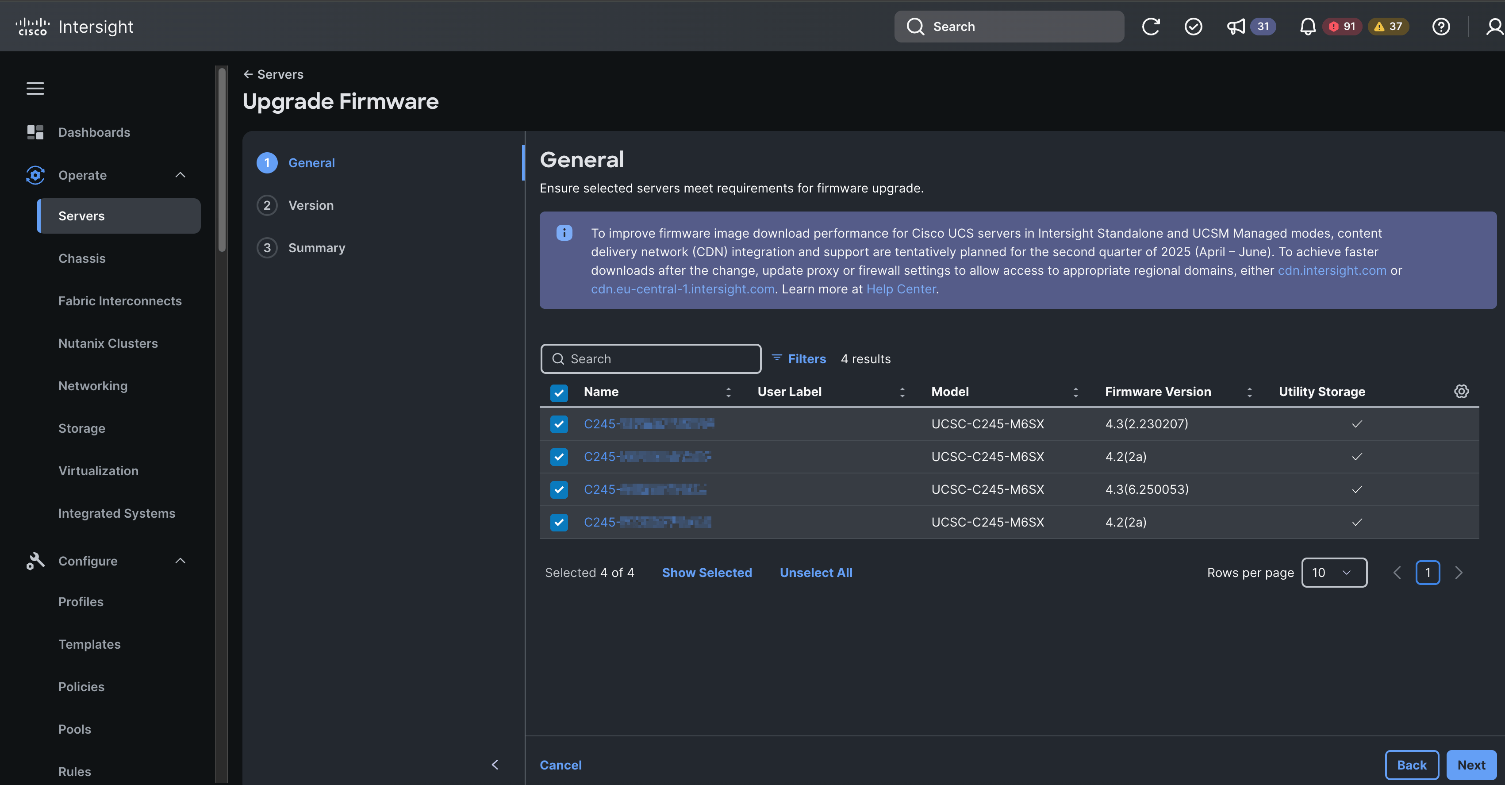Viewport: 1505px width, 785px height.
Task: Uncheck the select-all header checkbox
Action: click(x=559, y=392)
